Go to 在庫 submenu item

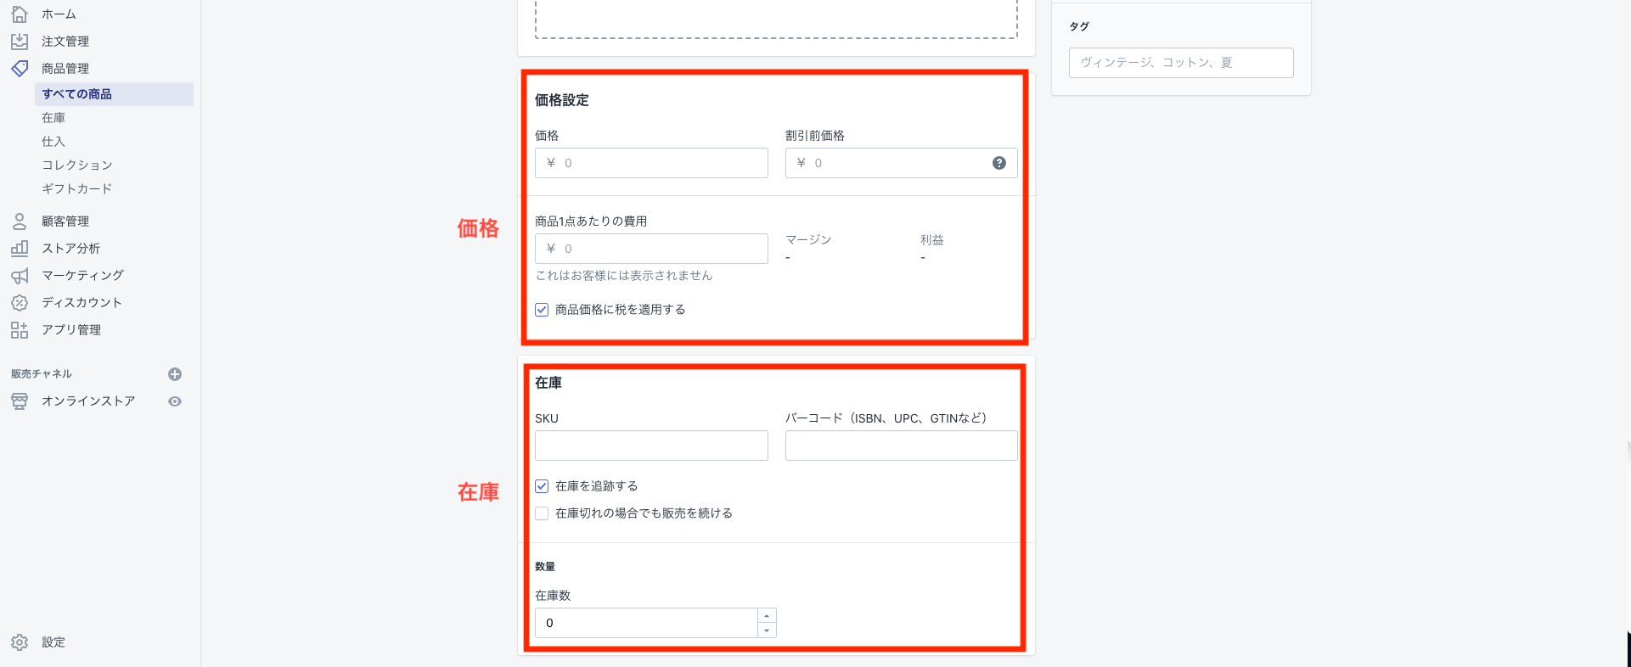(x=53, y=118)
